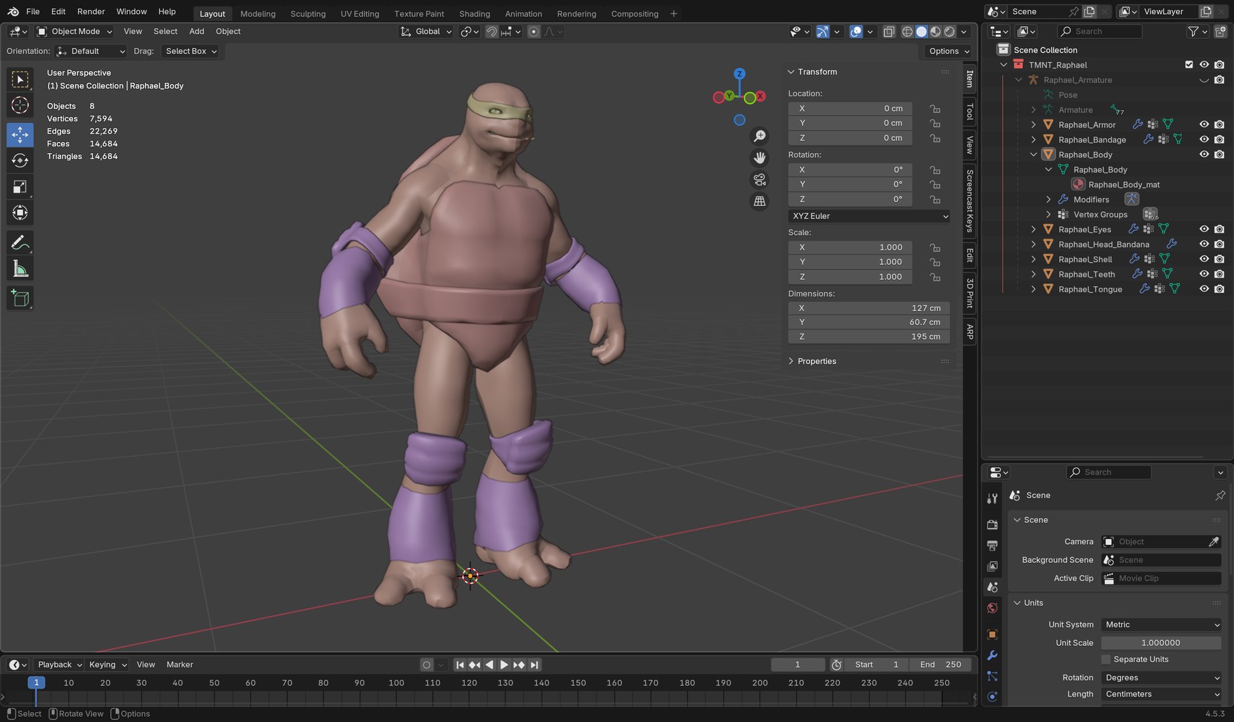
Task: Click the End frame field
Action: [x=941, y=665]
